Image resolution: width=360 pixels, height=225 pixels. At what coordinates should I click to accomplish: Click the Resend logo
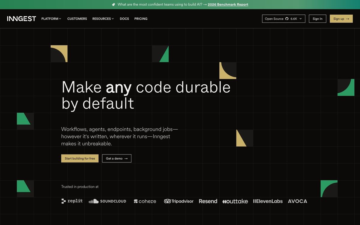(208, 201)
